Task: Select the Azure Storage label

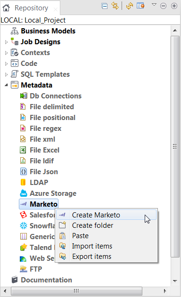Action: [53, 193]
